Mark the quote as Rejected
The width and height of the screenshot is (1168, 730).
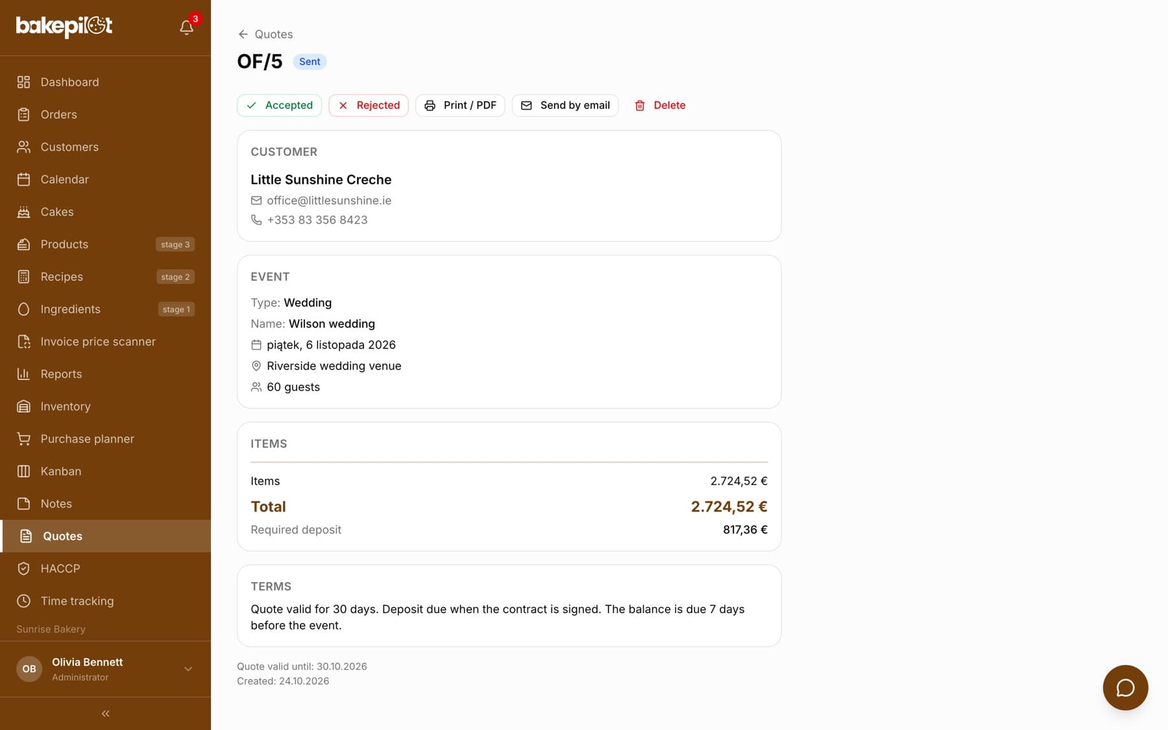[x=369, y=105]
